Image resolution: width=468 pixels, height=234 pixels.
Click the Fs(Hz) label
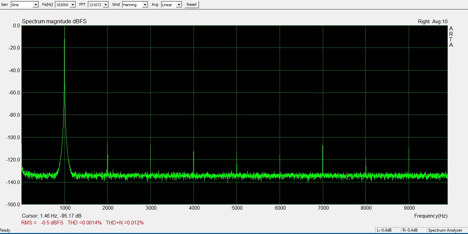(x=47, y=4)
